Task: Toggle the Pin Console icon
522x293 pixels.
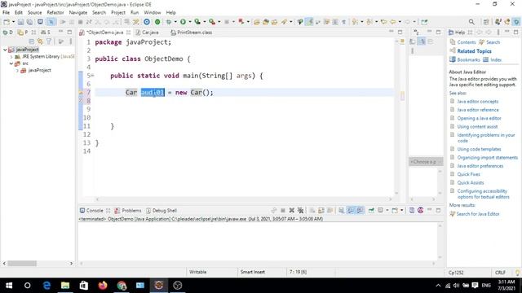Action: [x=371, y=210]
